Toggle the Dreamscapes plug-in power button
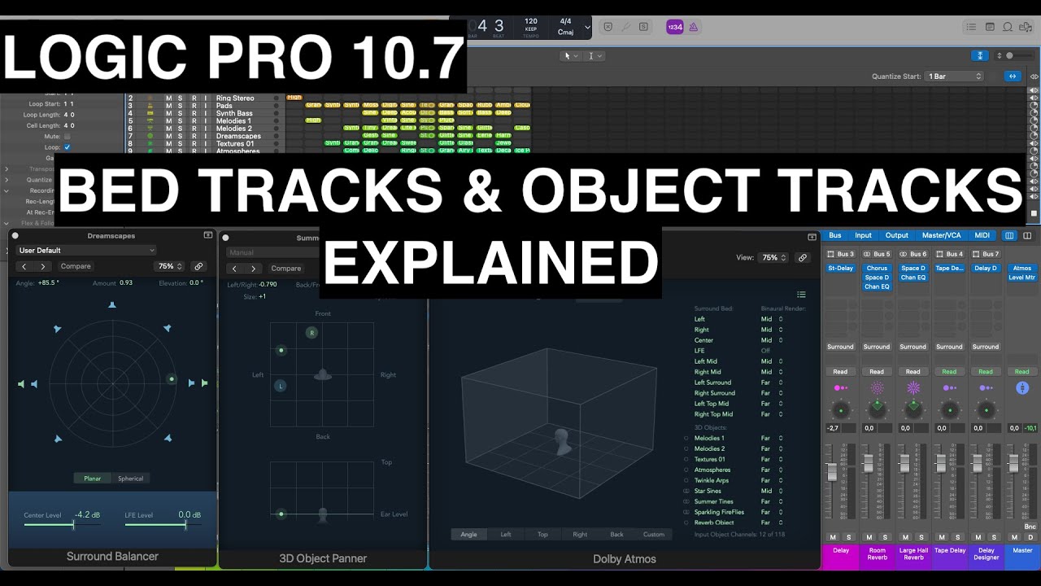The width and height of the screenshot is (1041, 586). coord(15,236)
